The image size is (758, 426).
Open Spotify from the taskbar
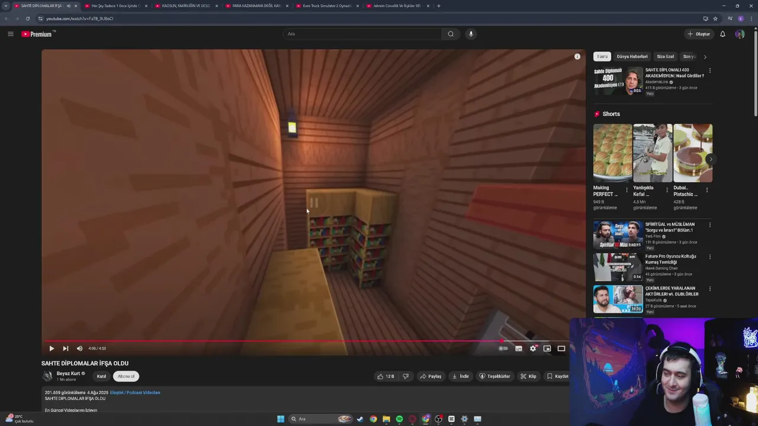point(399,419)
